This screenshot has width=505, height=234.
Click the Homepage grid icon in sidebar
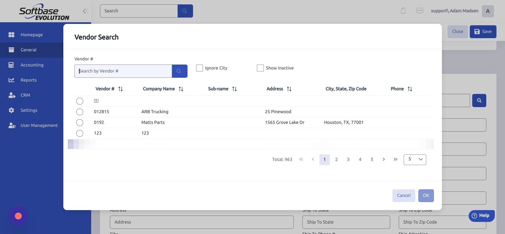(x=11, y=35)
